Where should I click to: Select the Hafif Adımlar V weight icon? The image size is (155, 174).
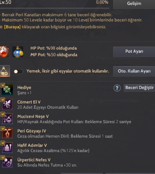[x=7, y=148]
